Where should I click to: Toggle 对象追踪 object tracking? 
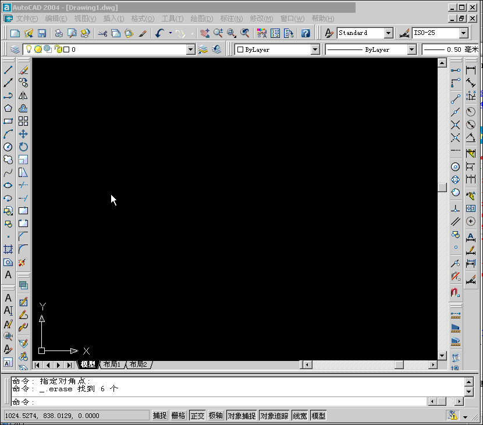(274, 416)
